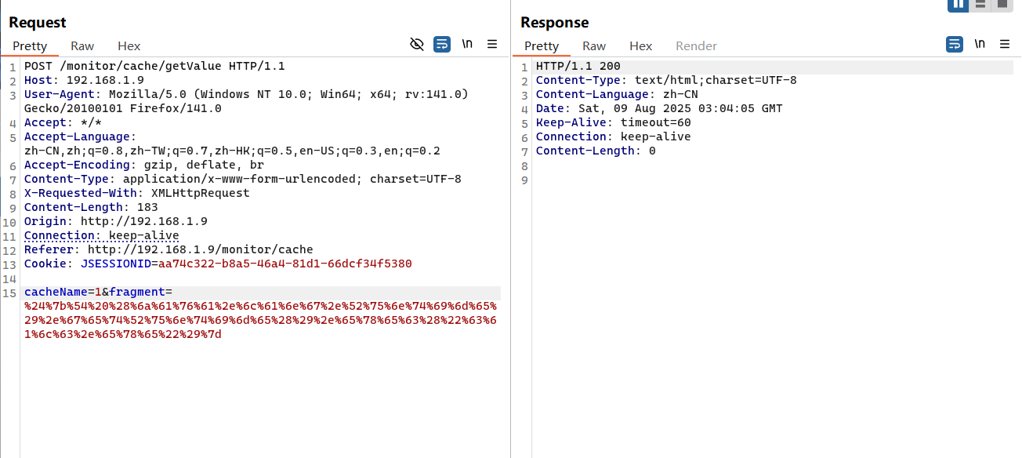1022x458 pixels.
Task: Open Request pane hamburger options menu
Action: click(492, 44)
